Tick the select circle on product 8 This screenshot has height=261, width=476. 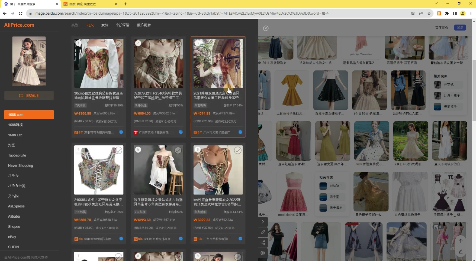(x=178, y=257)
